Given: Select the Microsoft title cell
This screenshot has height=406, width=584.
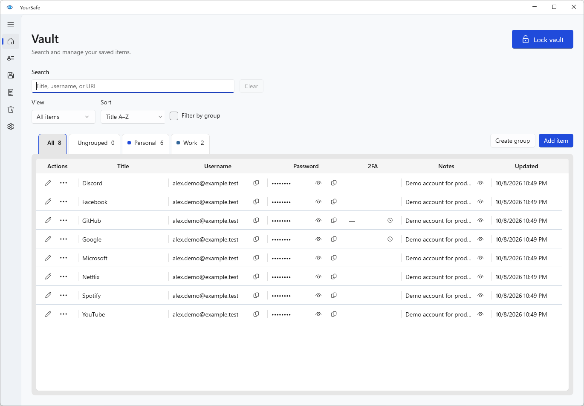Looking at the screenshot, I should tap(95, 258).
